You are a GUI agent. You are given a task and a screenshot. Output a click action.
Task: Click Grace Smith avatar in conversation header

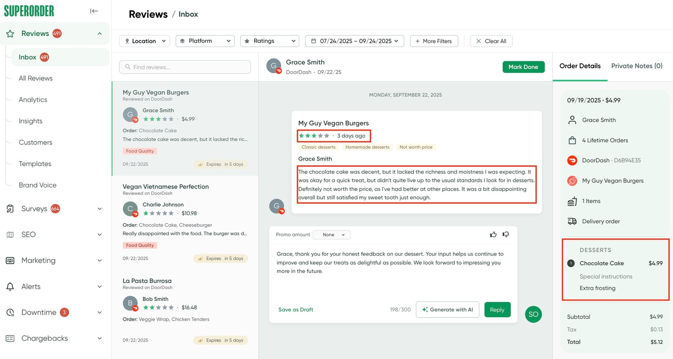coord(274,66)
